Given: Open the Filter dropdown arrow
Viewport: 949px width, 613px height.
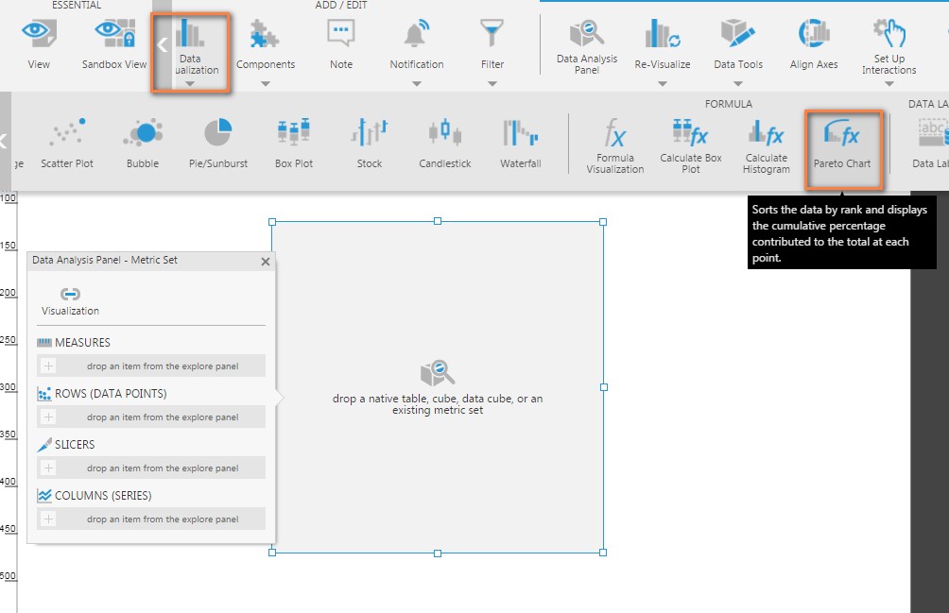Looking at the screenshot, I should tap(492, 84).
